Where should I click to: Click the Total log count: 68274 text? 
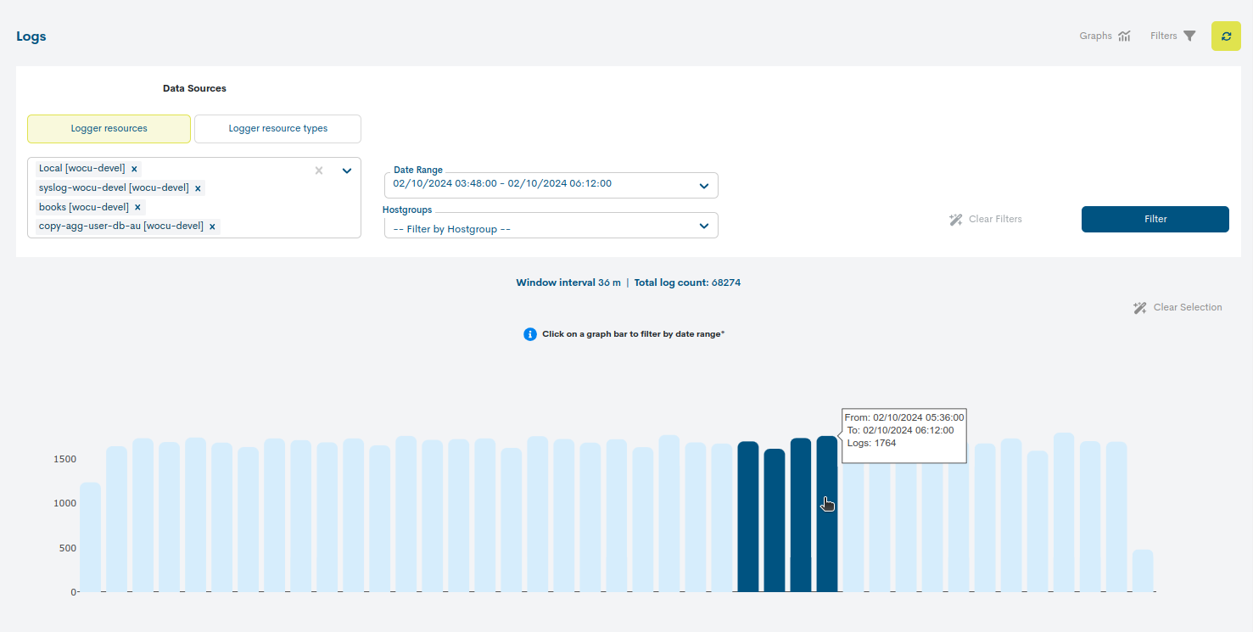point(687,282)
